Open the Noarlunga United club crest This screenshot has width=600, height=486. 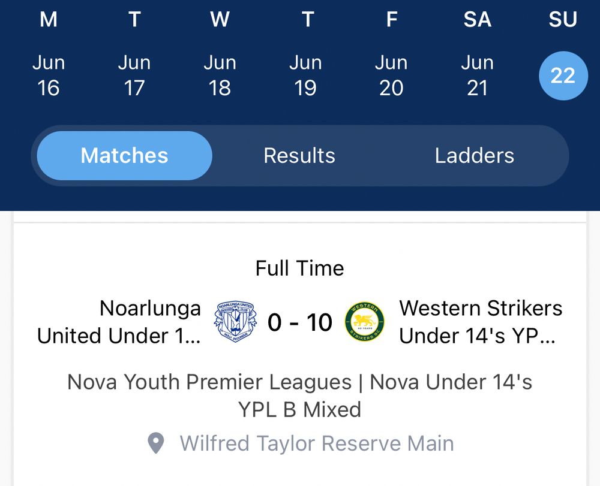[x=234, y=322]
